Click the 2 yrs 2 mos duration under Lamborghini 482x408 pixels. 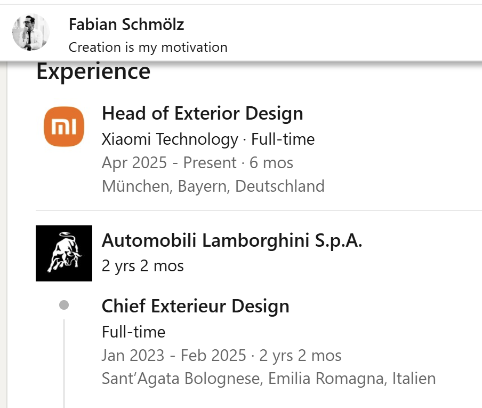142,265
